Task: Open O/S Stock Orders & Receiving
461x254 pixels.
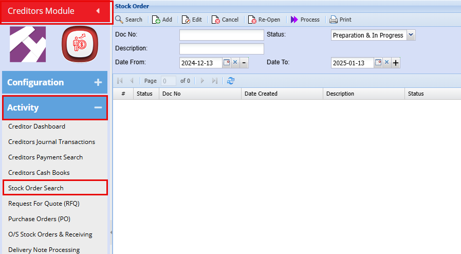Action: tap(50, 234)
